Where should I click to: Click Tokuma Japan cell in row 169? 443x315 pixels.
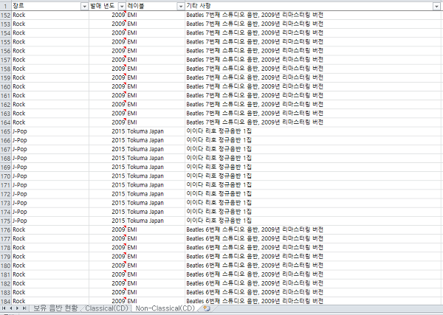coord(156,167)
